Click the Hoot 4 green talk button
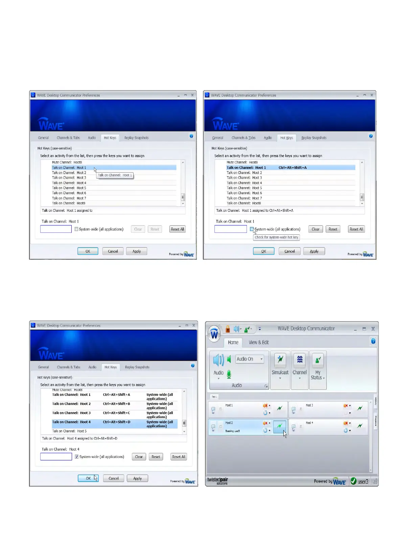Image resolution: width=414 pixels, height=535 pixels. pos(360,426)
